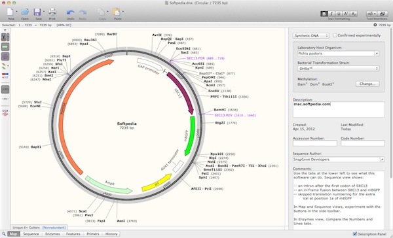Click the SEC13.FOR primer label
Image resolution: width=393 pixels, height=238 pixels.
205,58
